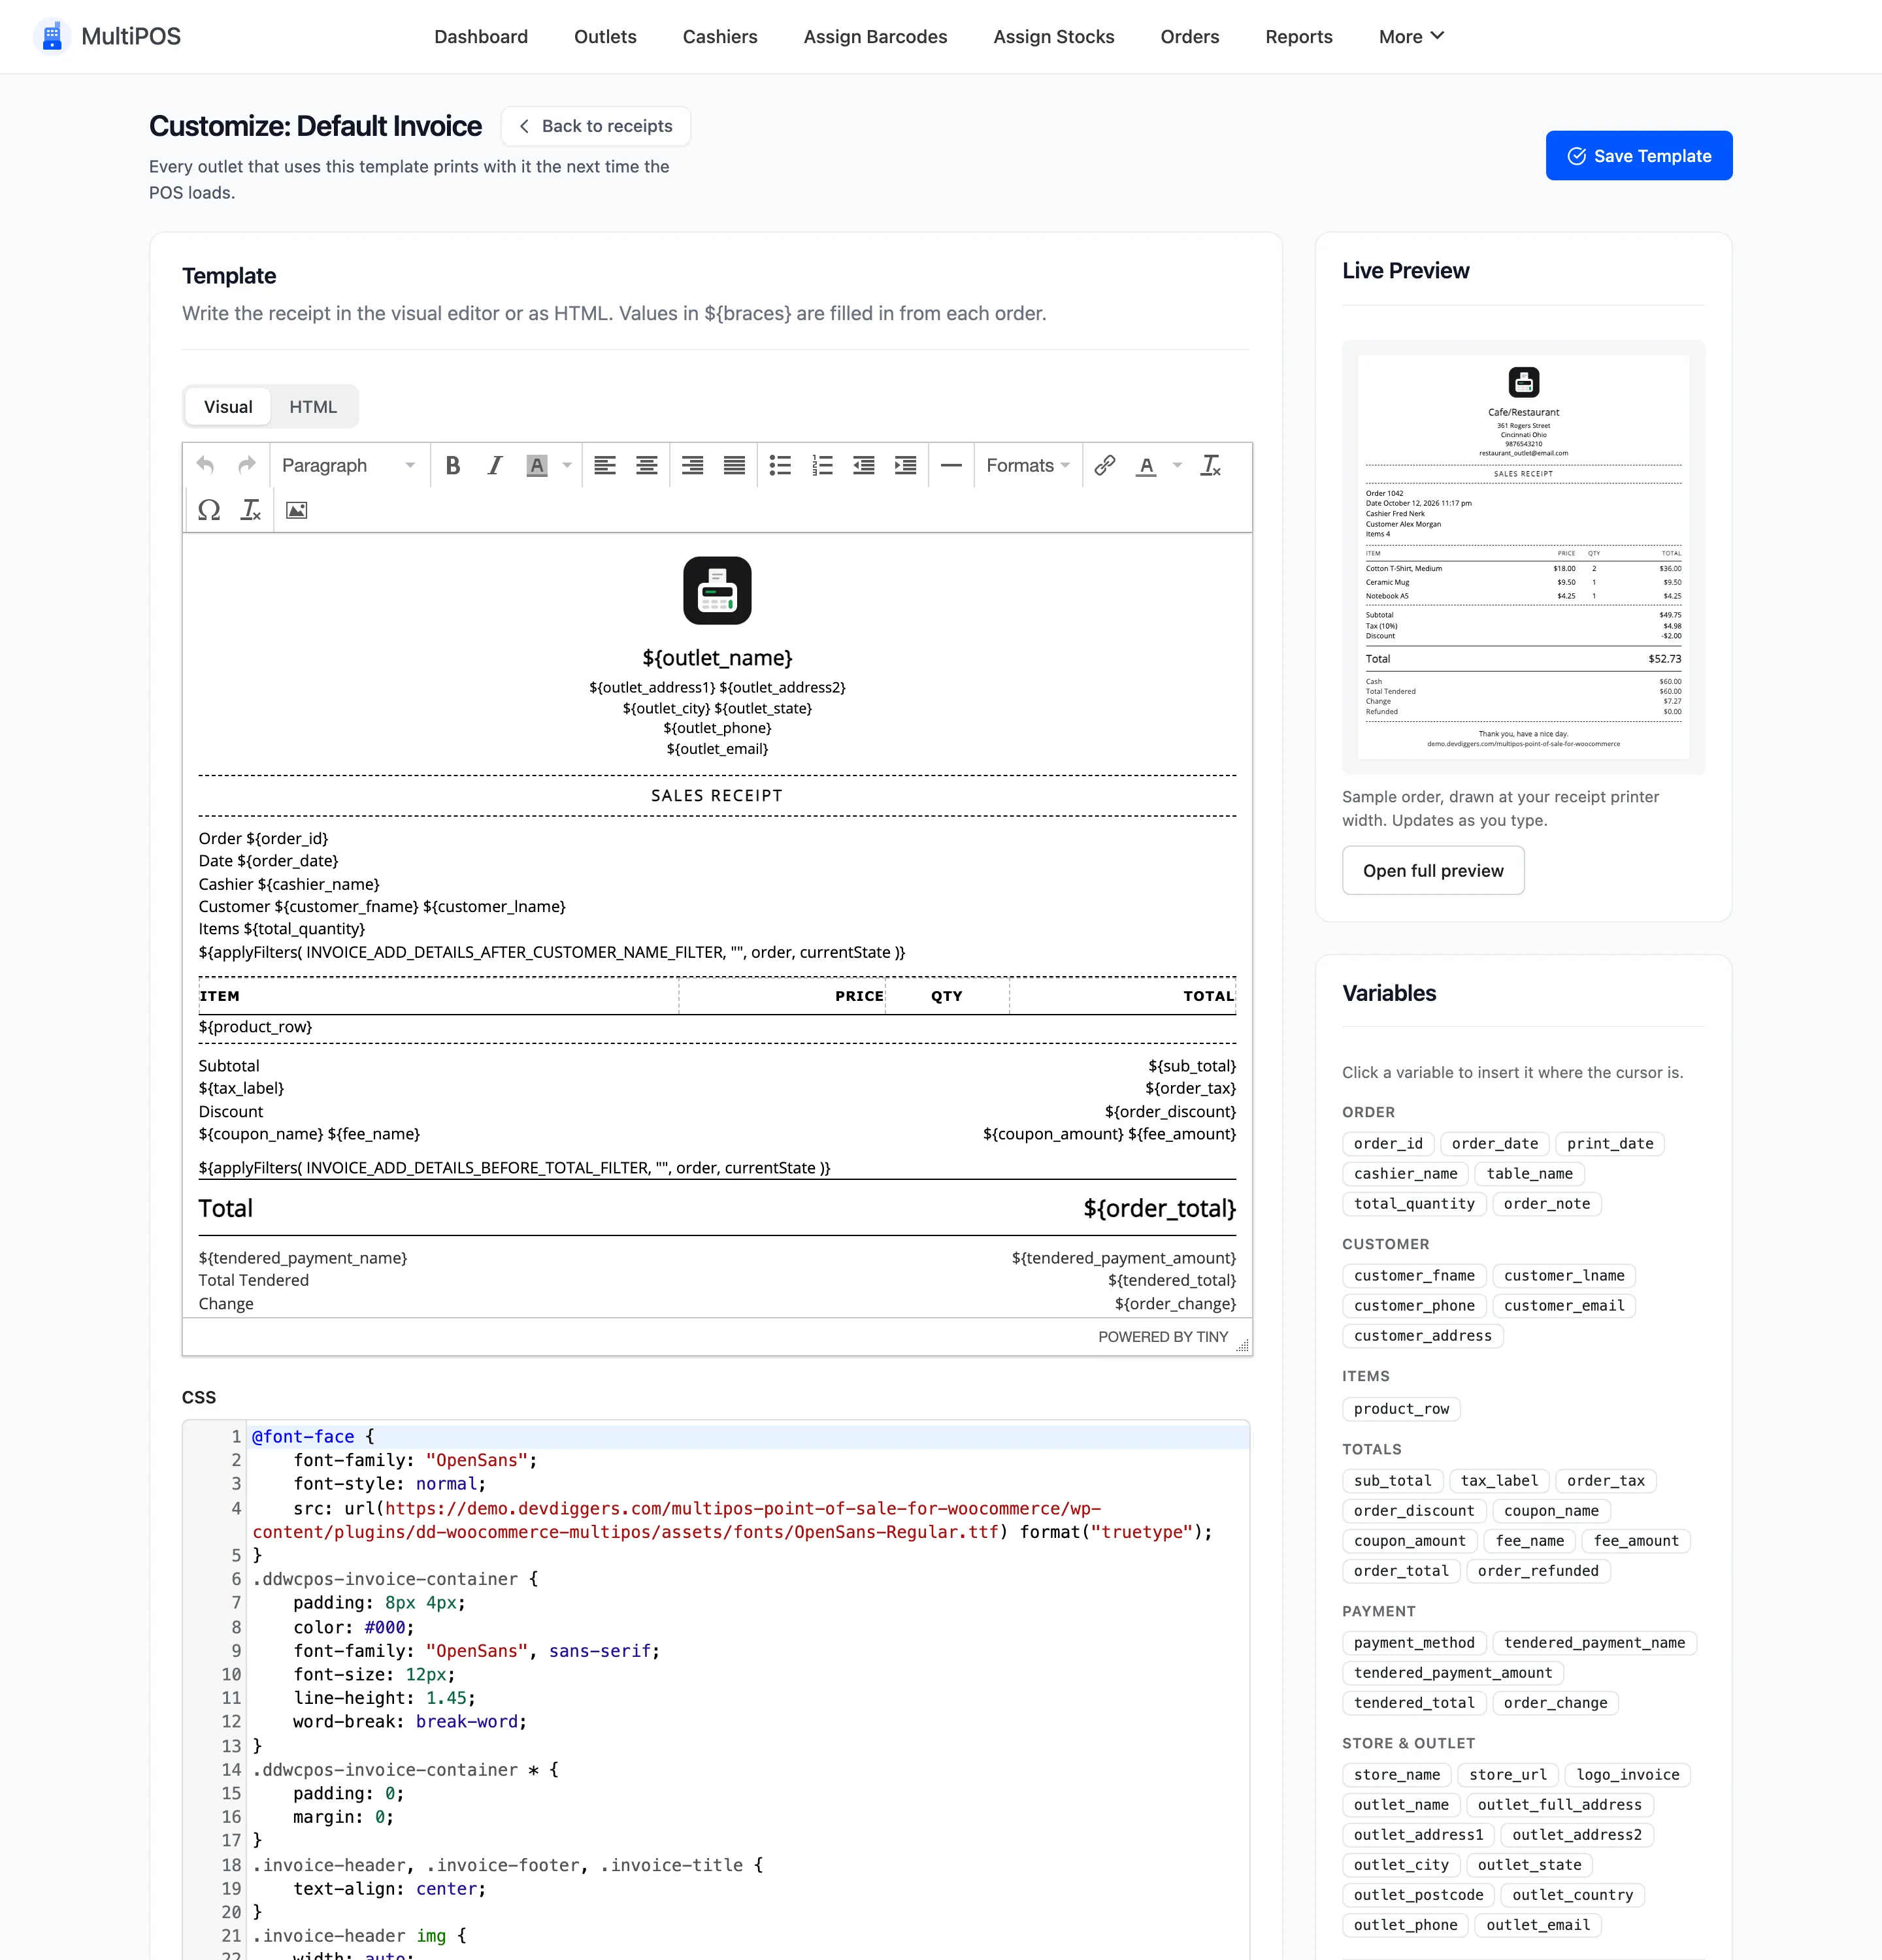
Task: Click the live preview receipt thumbnail
Action: point(1523,557)
